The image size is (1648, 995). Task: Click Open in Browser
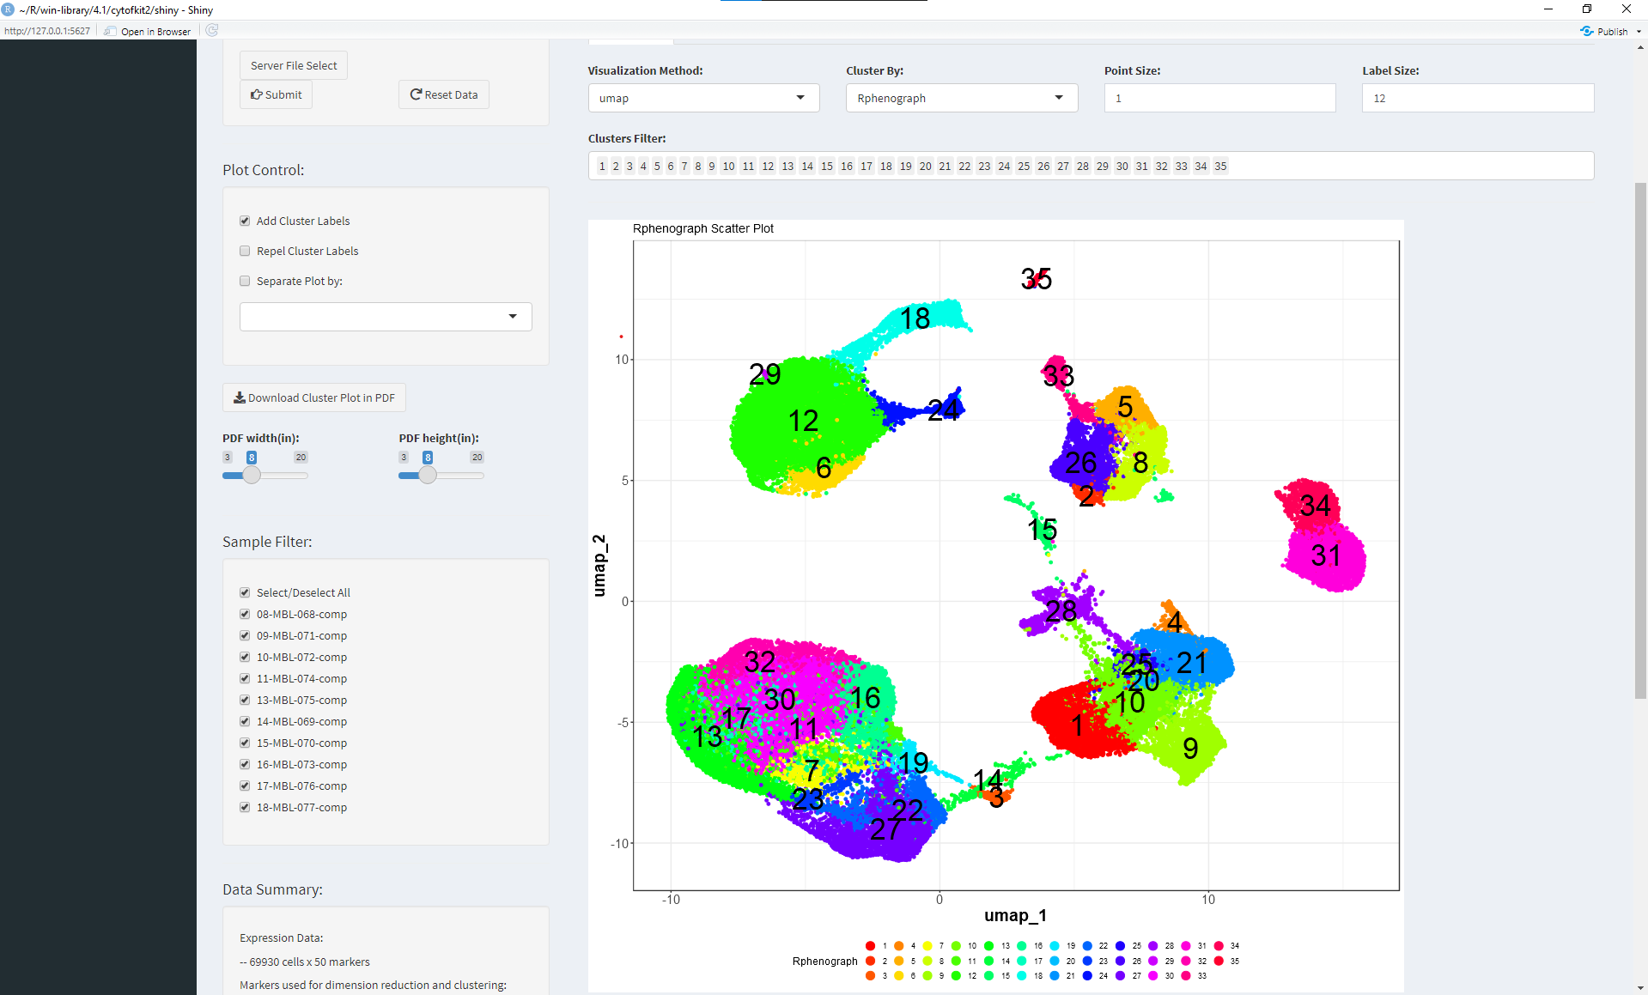[x=149, y=32]
